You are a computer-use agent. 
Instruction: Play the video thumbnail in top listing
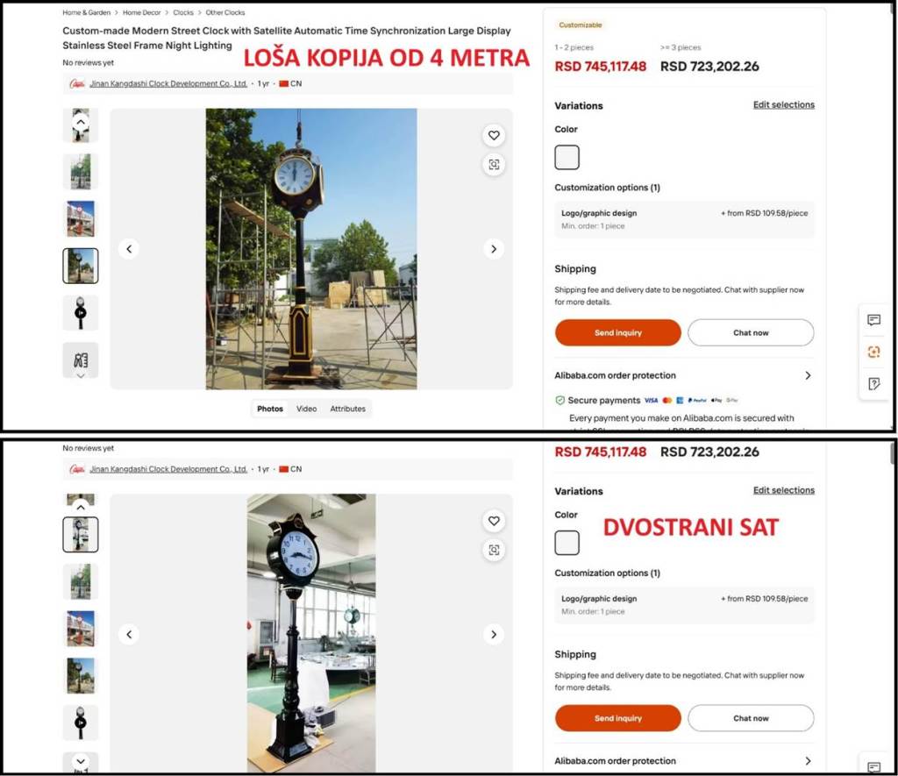(81, 313)
